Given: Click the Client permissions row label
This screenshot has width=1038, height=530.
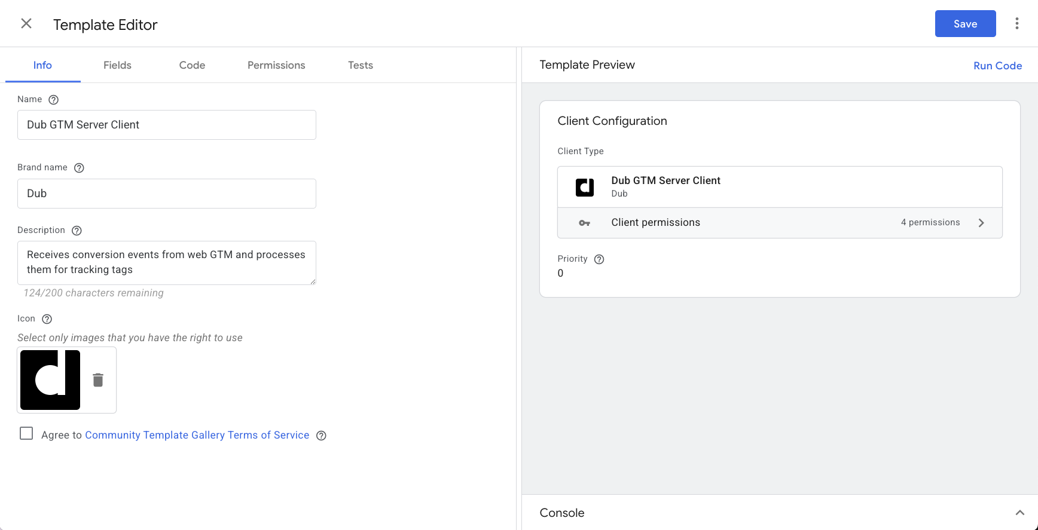Looking at the screenshot, I should coord(655,222).
